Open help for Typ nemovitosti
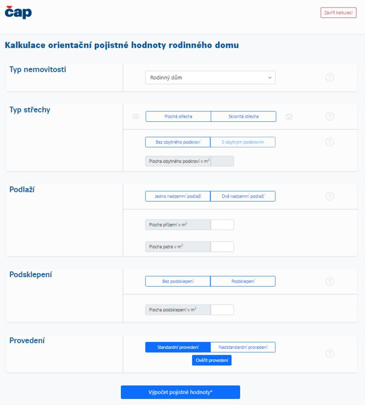365x405 pixels. (x=330, y=78)
